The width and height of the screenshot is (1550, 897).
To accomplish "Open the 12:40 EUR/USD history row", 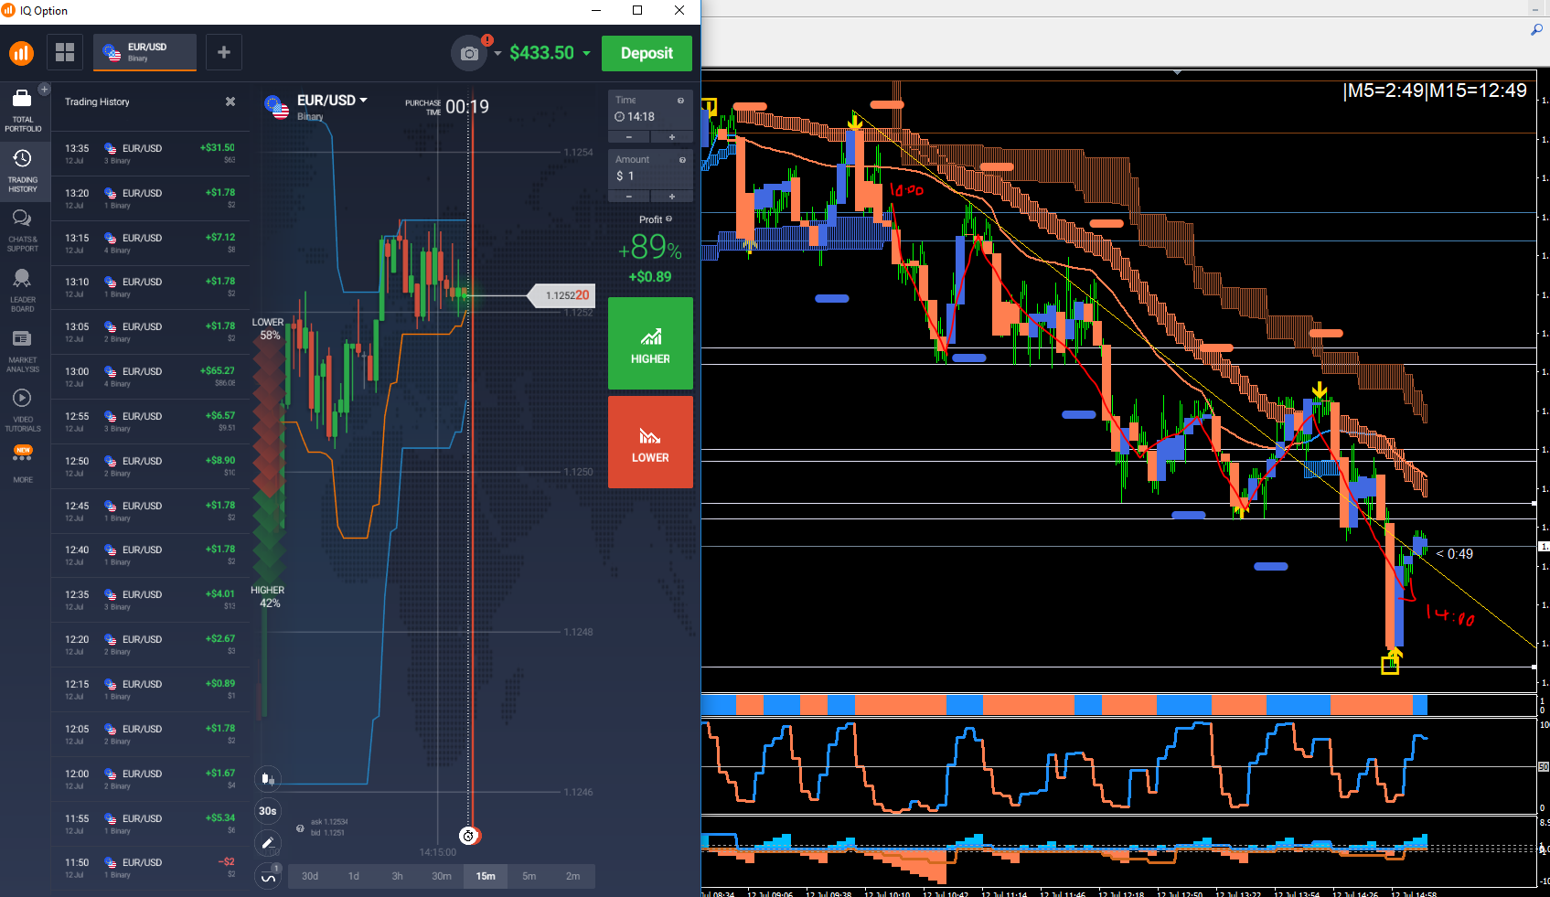I will (150, 555).
